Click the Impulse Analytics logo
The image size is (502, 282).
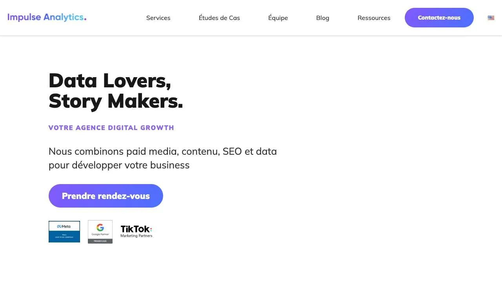tap(47, 17)
